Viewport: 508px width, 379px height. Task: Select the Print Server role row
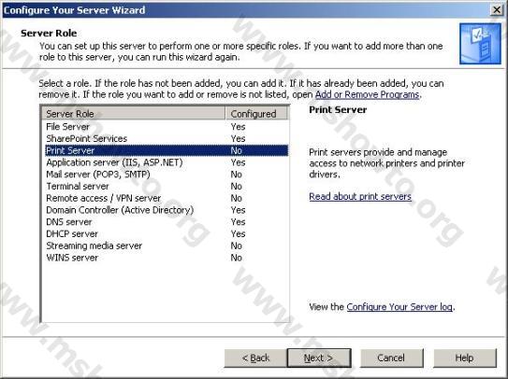tap(167, 150)
